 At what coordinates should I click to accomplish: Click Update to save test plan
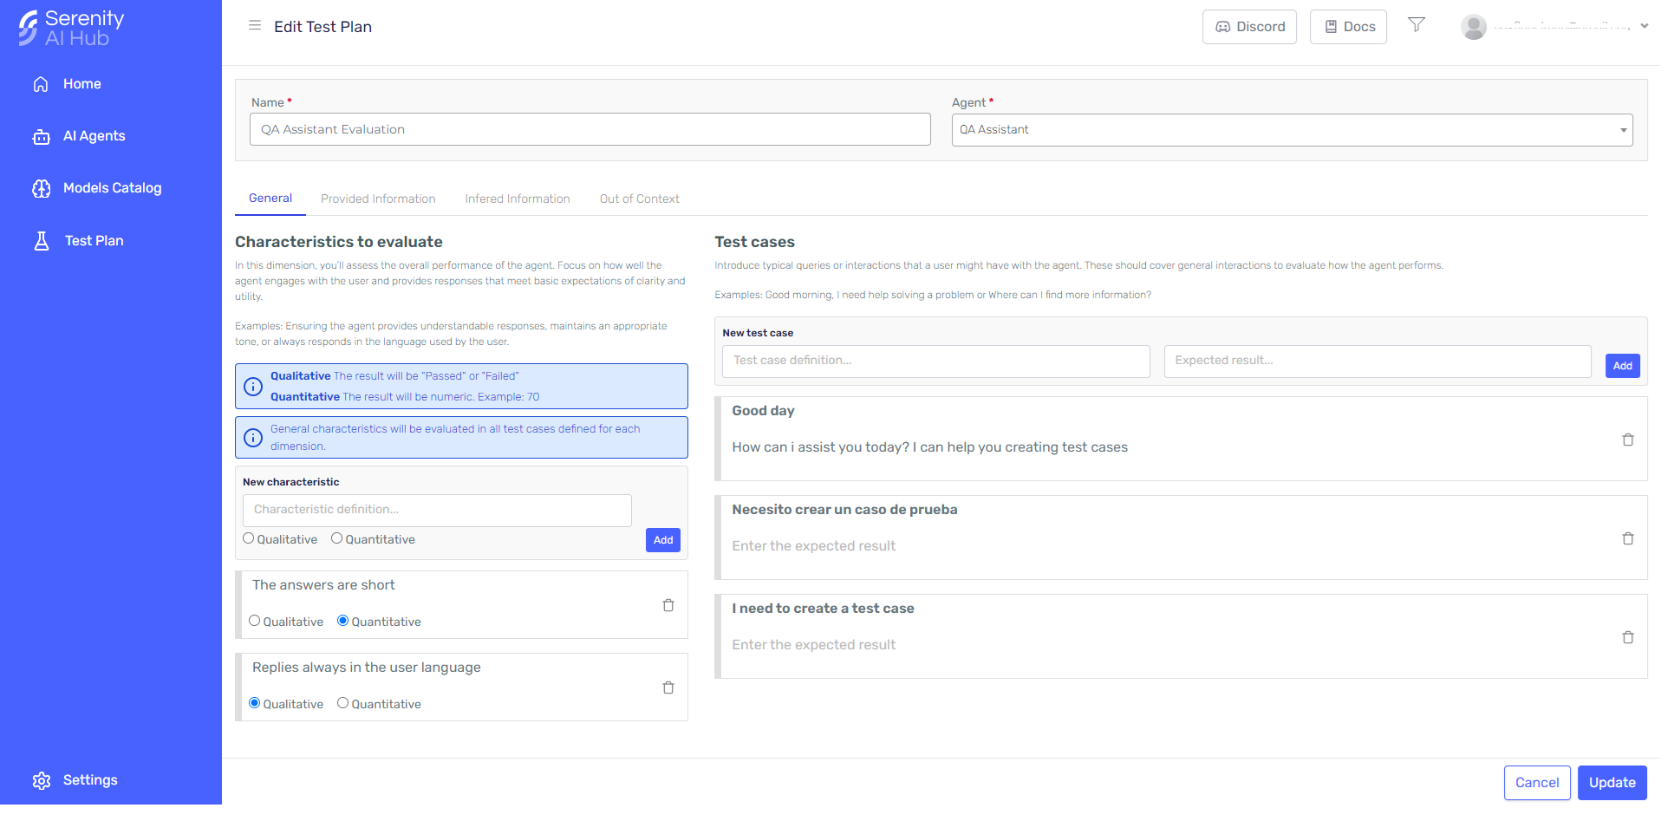tap(1612, 783)
